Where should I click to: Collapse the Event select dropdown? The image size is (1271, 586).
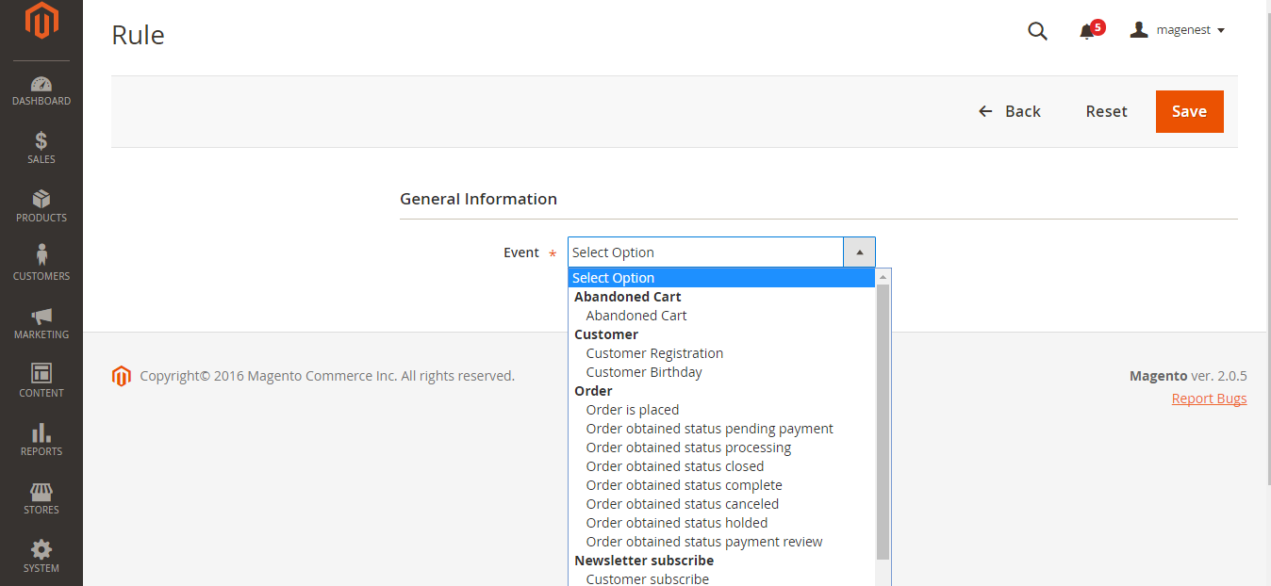(x=859, y=252)
